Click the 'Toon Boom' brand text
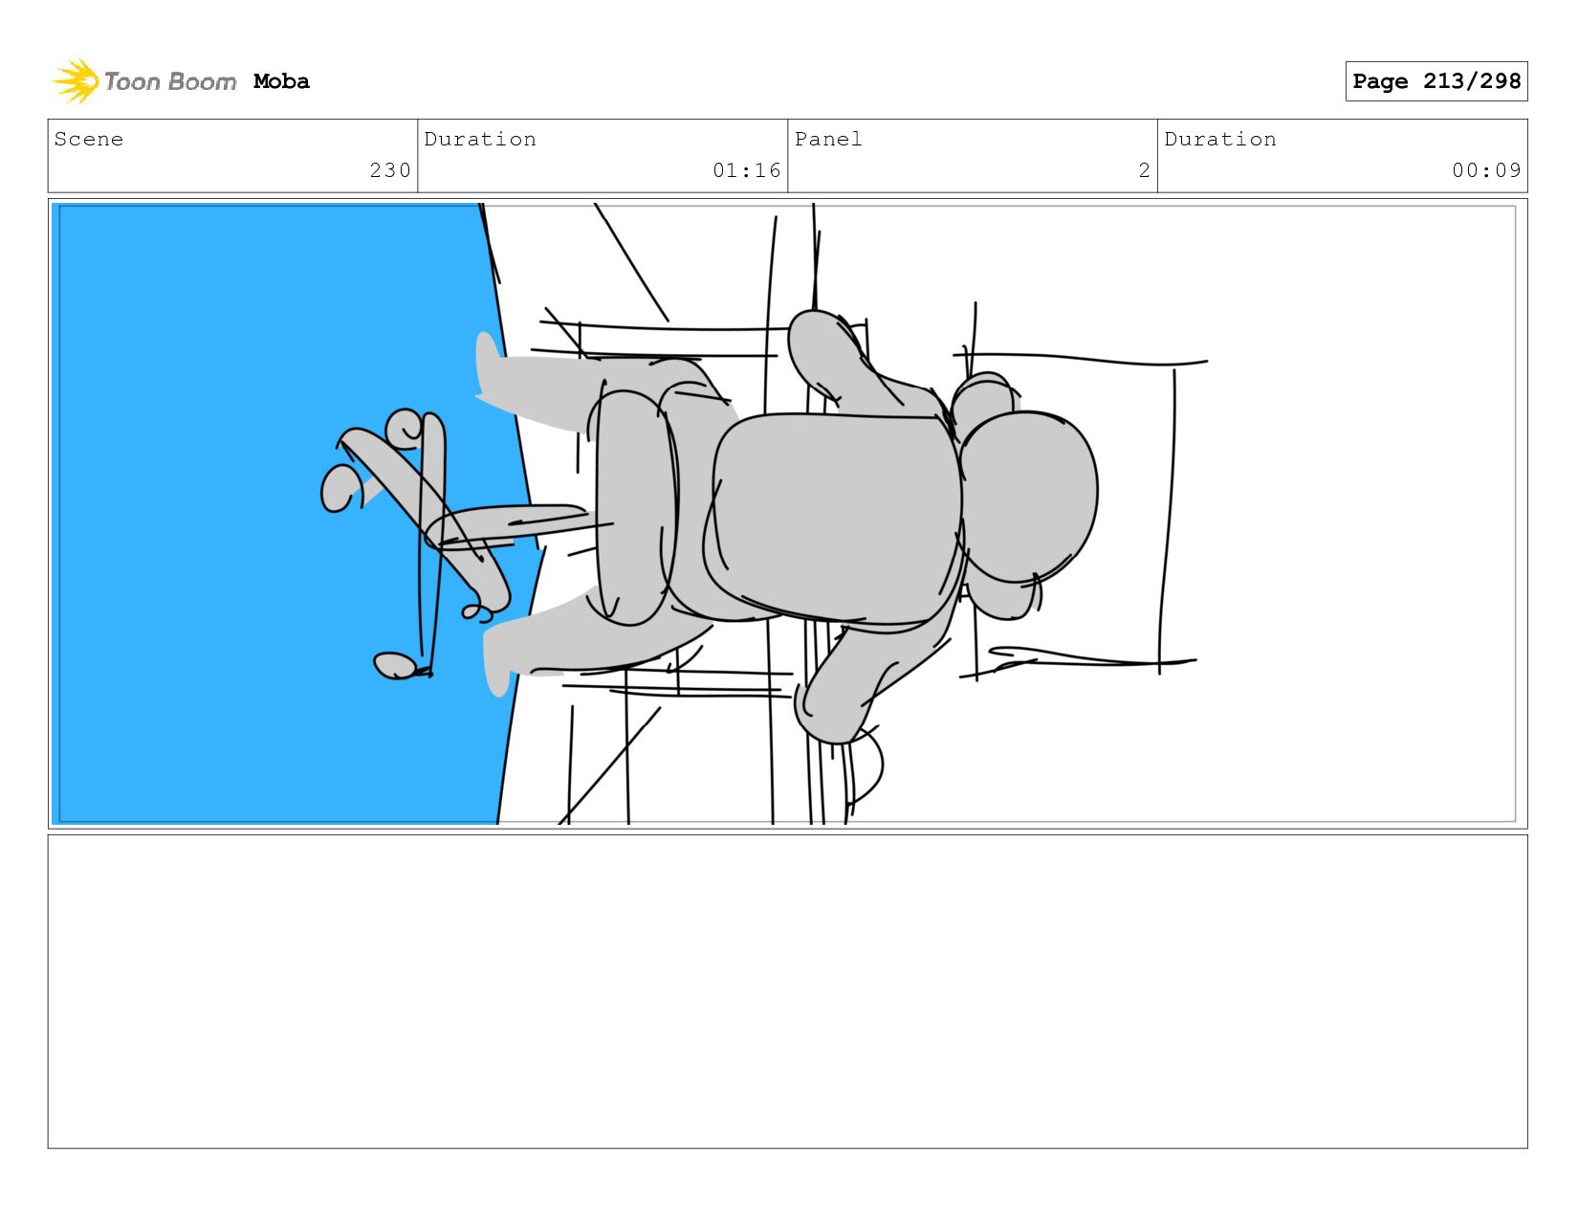The height and width of the screenshot is (1220, 1578). click(x=170, y=81)
